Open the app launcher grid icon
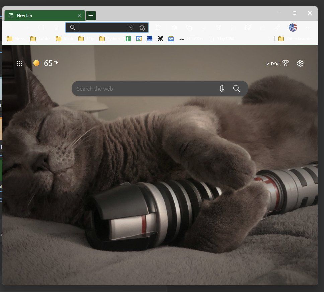324x292 pixels. (20, 63)
